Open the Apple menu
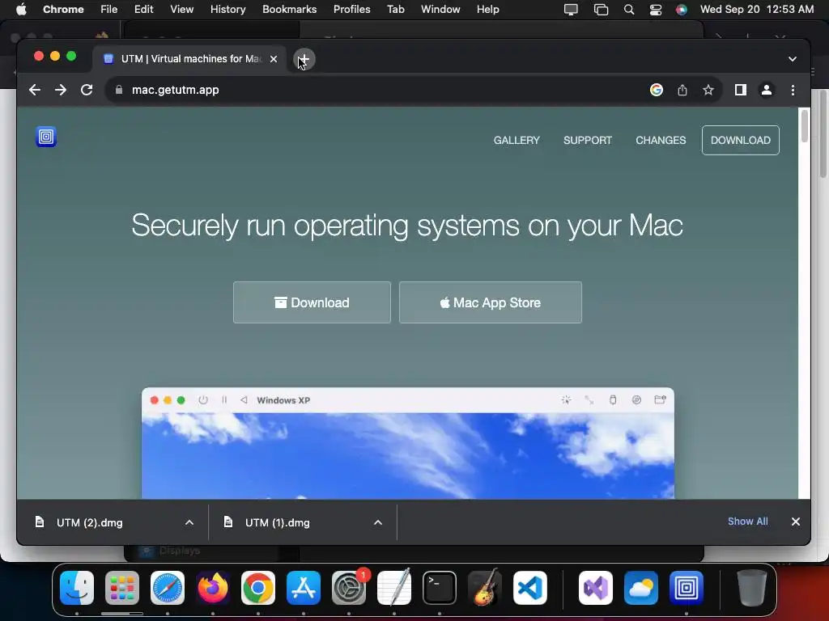This screenshot has width=829, height=621. [21, 10]
